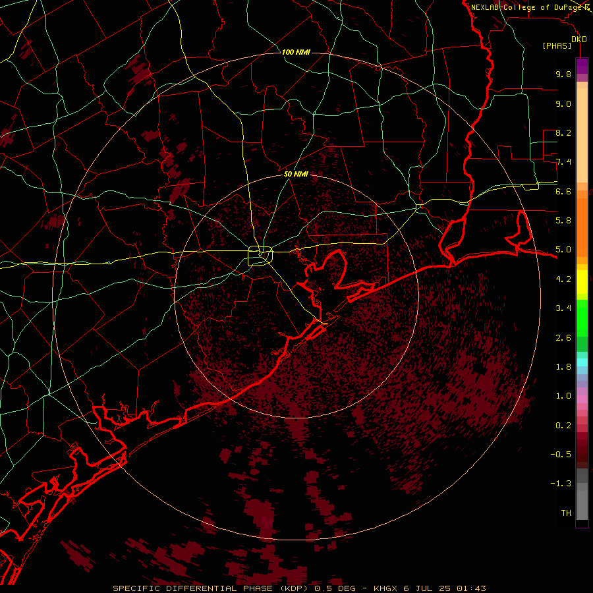Image resolution: width=593 pixels, height=593 pixels.
Task: Click the 6 JUL 25 date text
Action: pyautogui.click(x=426, y=588)
